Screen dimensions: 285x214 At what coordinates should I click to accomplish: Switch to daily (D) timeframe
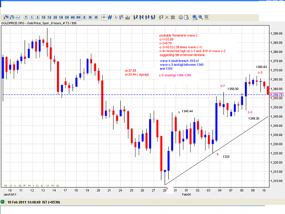[x=84, y=17]
